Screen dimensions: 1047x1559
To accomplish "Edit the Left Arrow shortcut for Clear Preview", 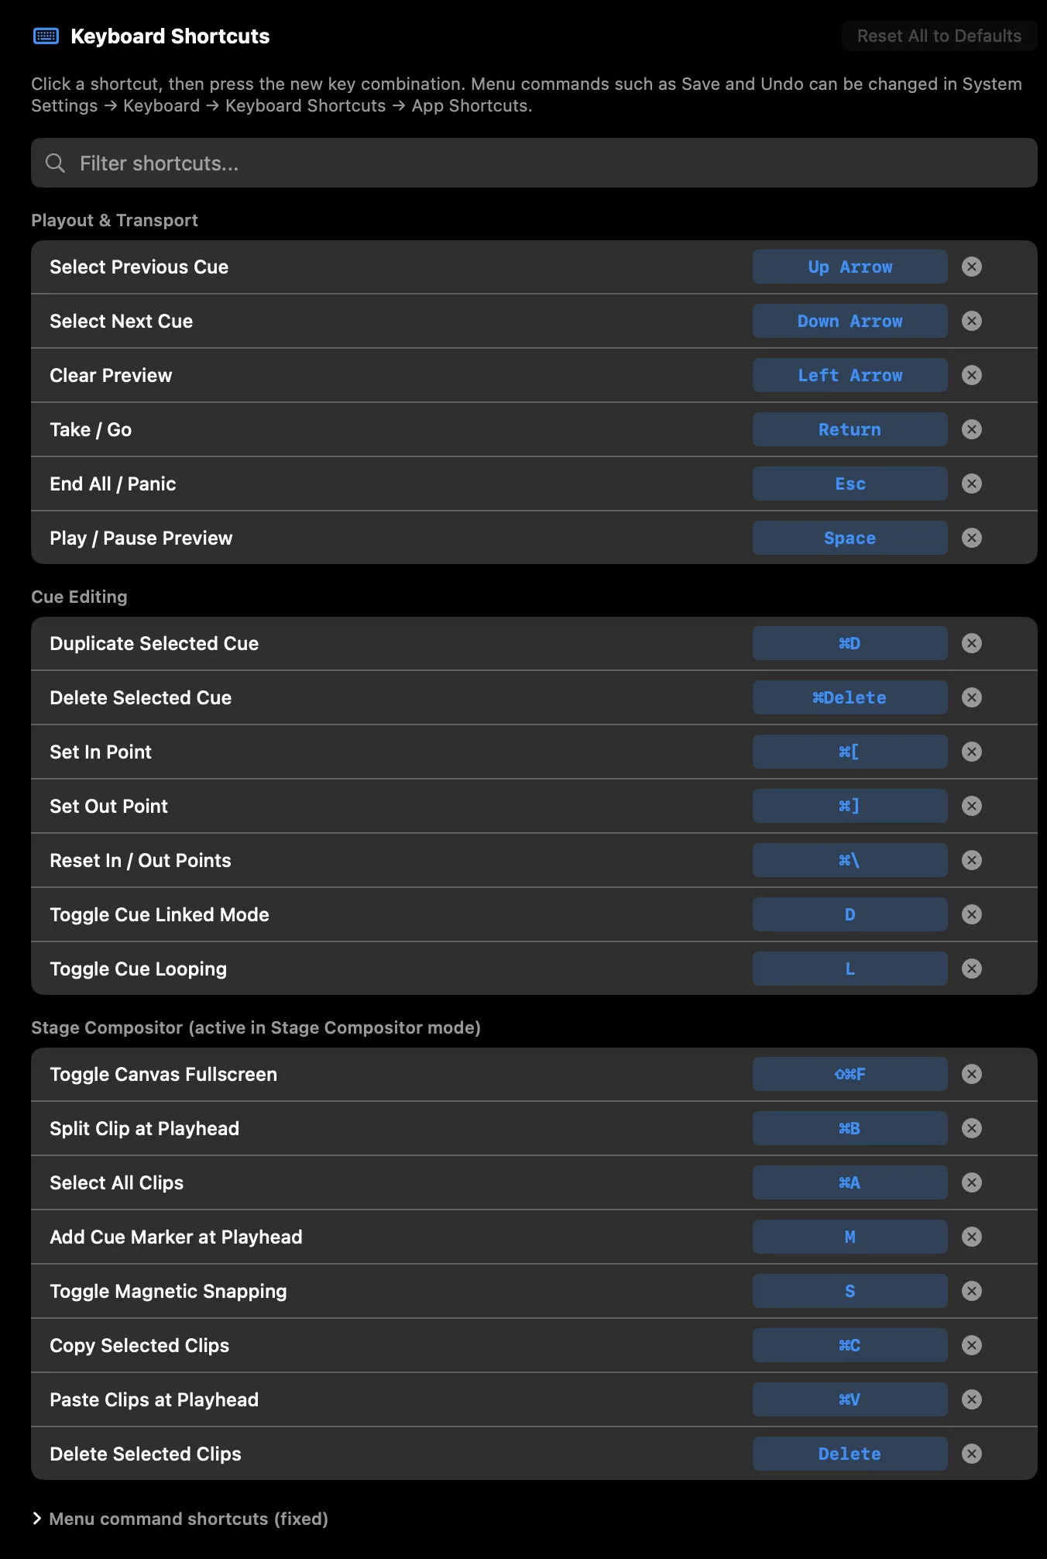I will click(x=850, y=375).
